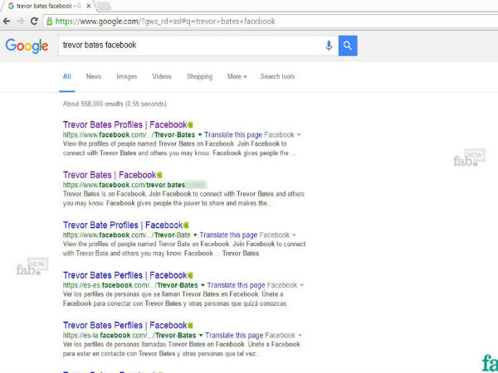This screenshot has height=373, width=498.
Task: Open 'Trevor Bates | Facebook' result link
Action: pos(109,175)
